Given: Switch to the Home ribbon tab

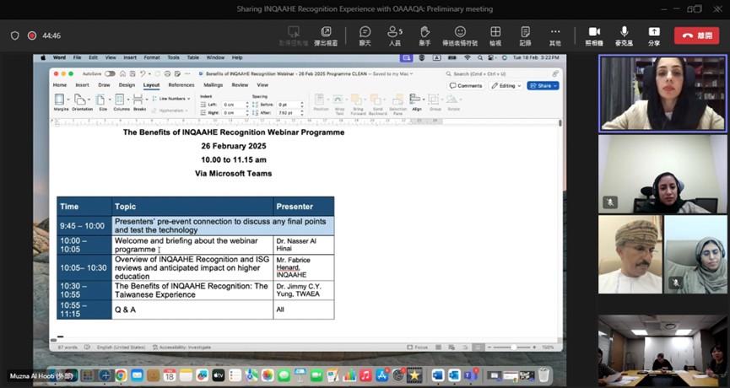Looking at the screenshot, I should click(60, 85).
